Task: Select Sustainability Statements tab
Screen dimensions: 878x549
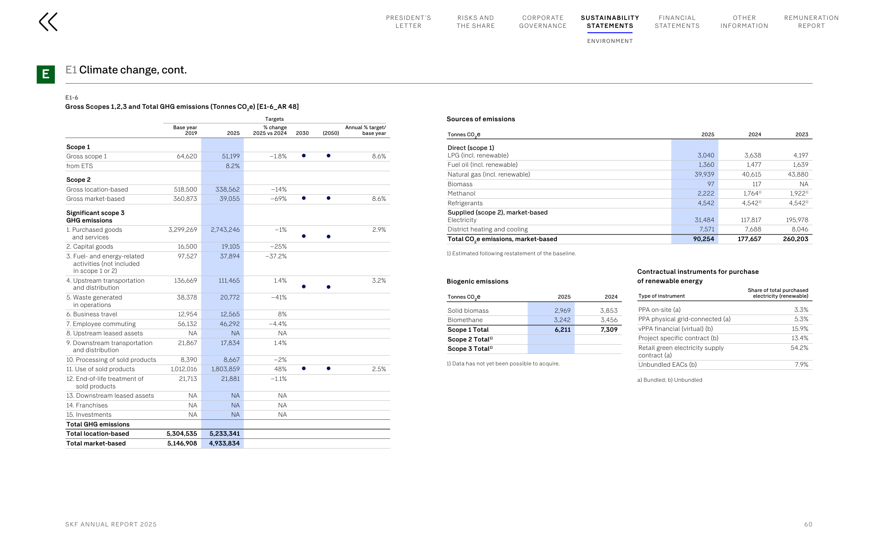Action: coord(610,22)
